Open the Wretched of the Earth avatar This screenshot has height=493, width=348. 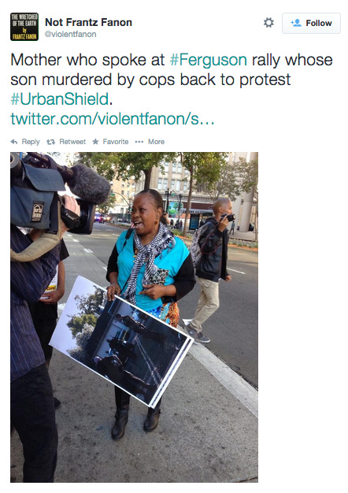24,27
